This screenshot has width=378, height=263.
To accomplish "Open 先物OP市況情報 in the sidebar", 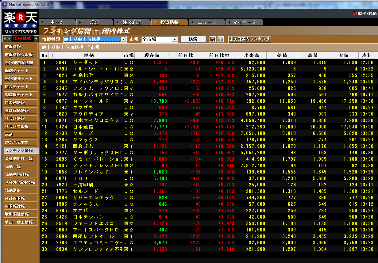I will [x=21, y=63].
